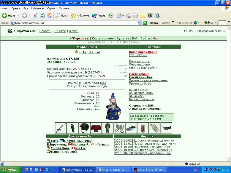
Task: Click the Print printer icon
Action: click(128, 15)
